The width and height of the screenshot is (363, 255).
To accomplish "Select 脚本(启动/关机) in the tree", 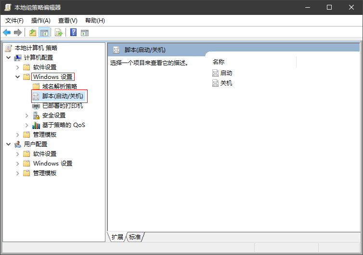I will coord(63,96).
